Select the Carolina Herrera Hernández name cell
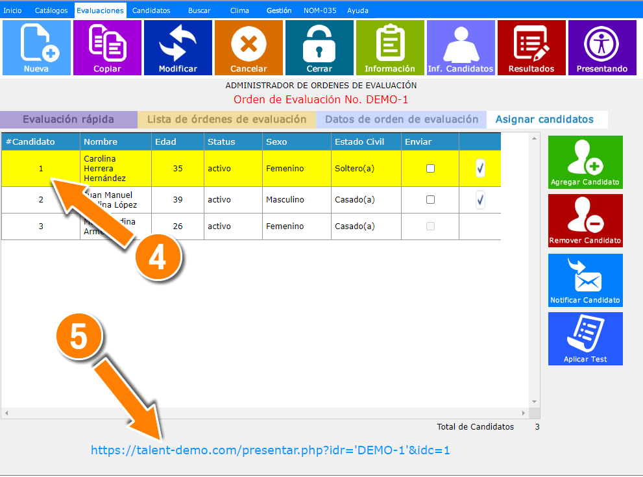The width and height of the screenshot is (643, 477). pos(116,169)
